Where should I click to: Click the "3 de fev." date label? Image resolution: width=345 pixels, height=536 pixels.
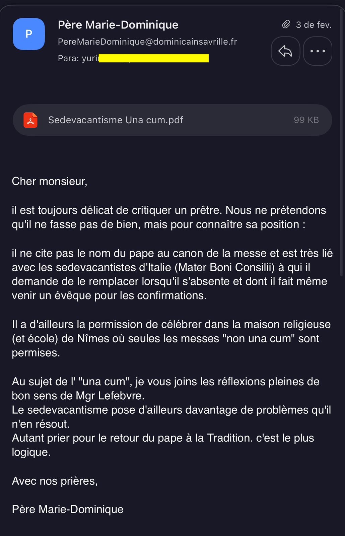314,25
